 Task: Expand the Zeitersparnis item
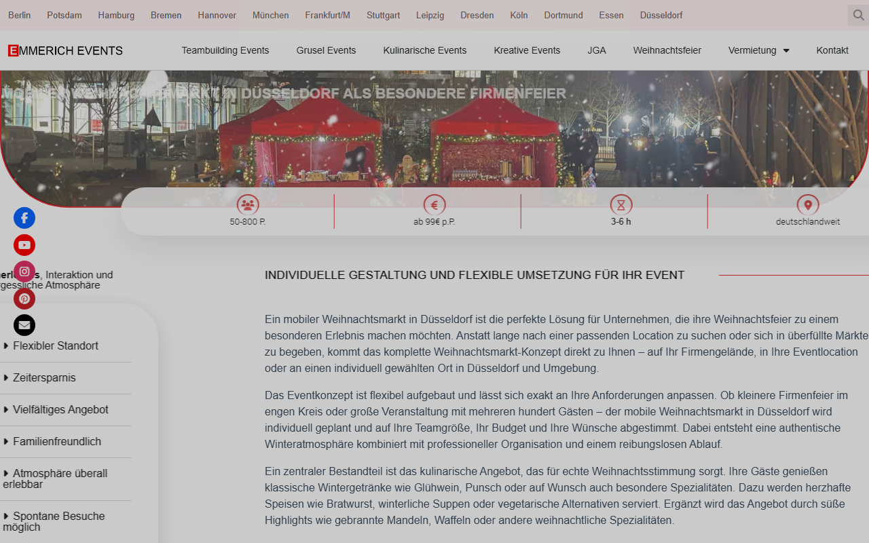pyautogui.click(x=66, y=378)
